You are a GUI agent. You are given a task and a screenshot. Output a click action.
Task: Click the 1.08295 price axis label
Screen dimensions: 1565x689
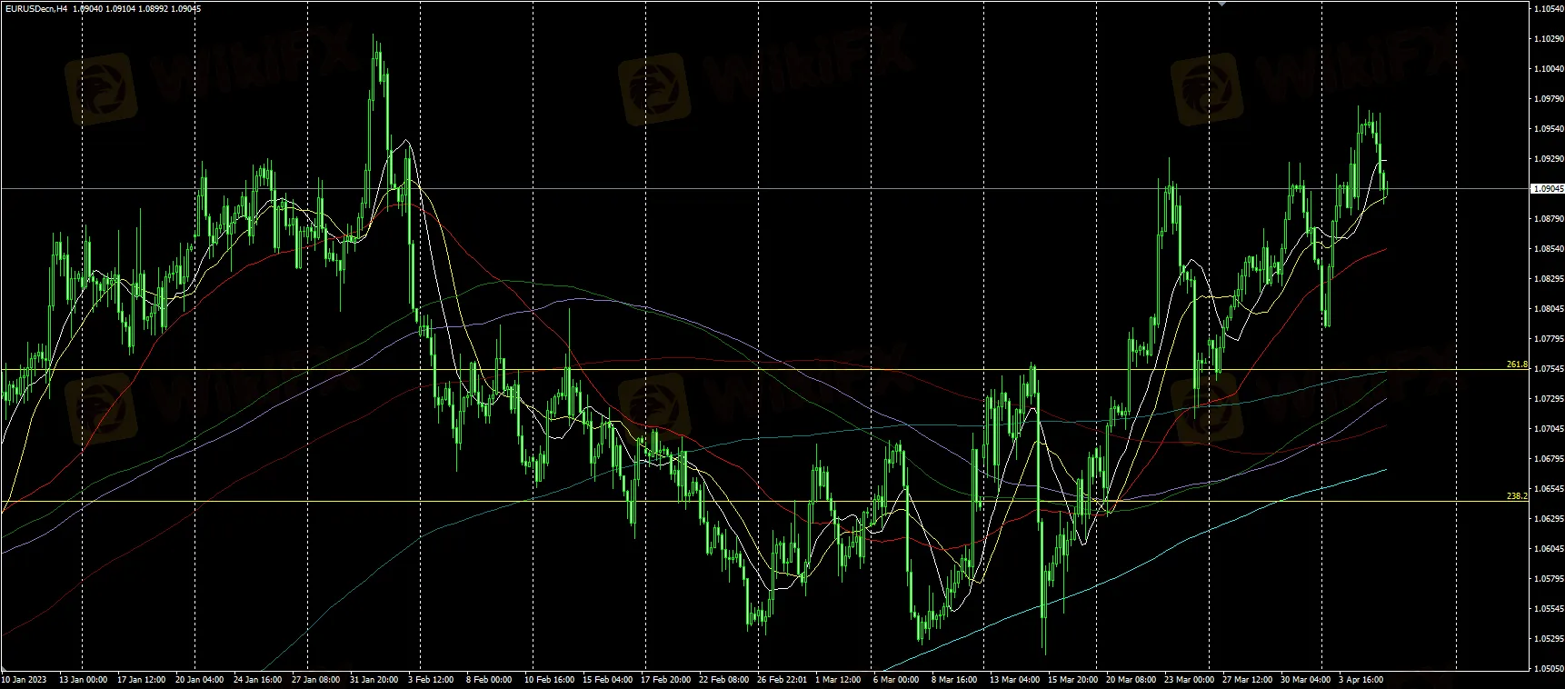click(x=1547, y=279)
